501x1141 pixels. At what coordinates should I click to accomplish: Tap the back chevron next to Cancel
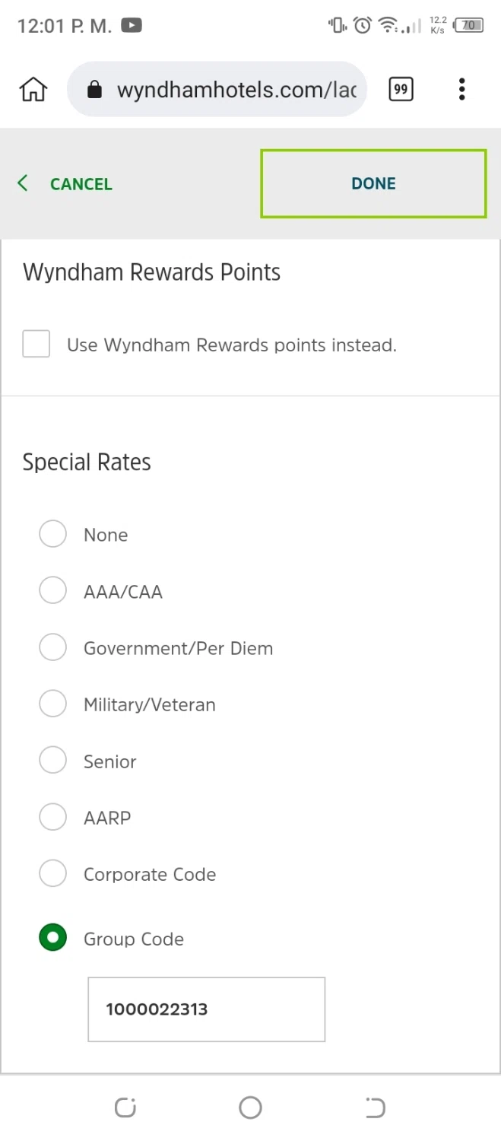(23, 183)
